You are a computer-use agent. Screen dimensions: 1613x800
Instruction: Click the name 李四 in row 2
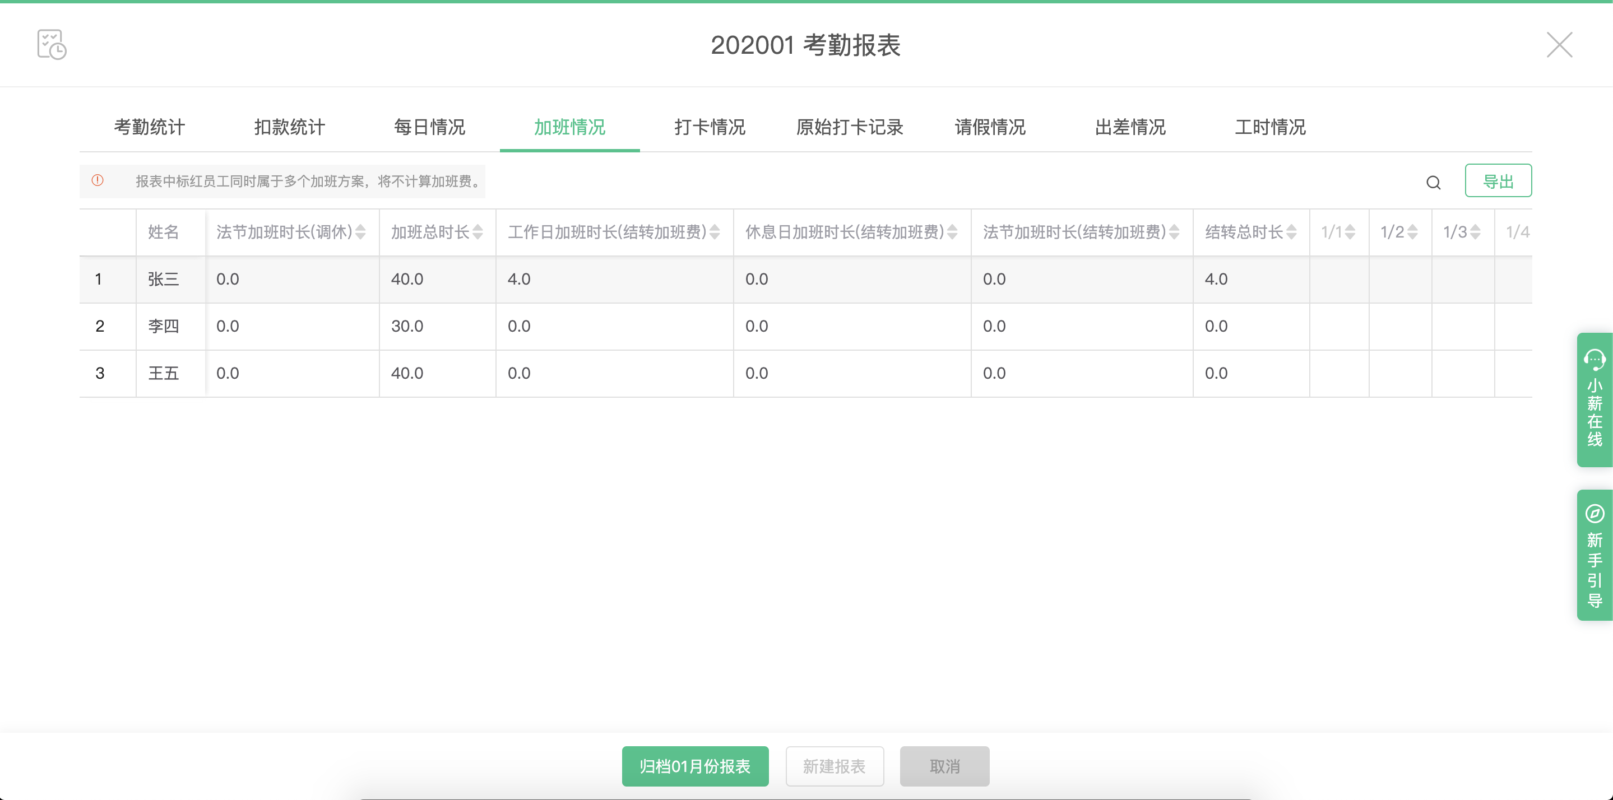point(164,326)
